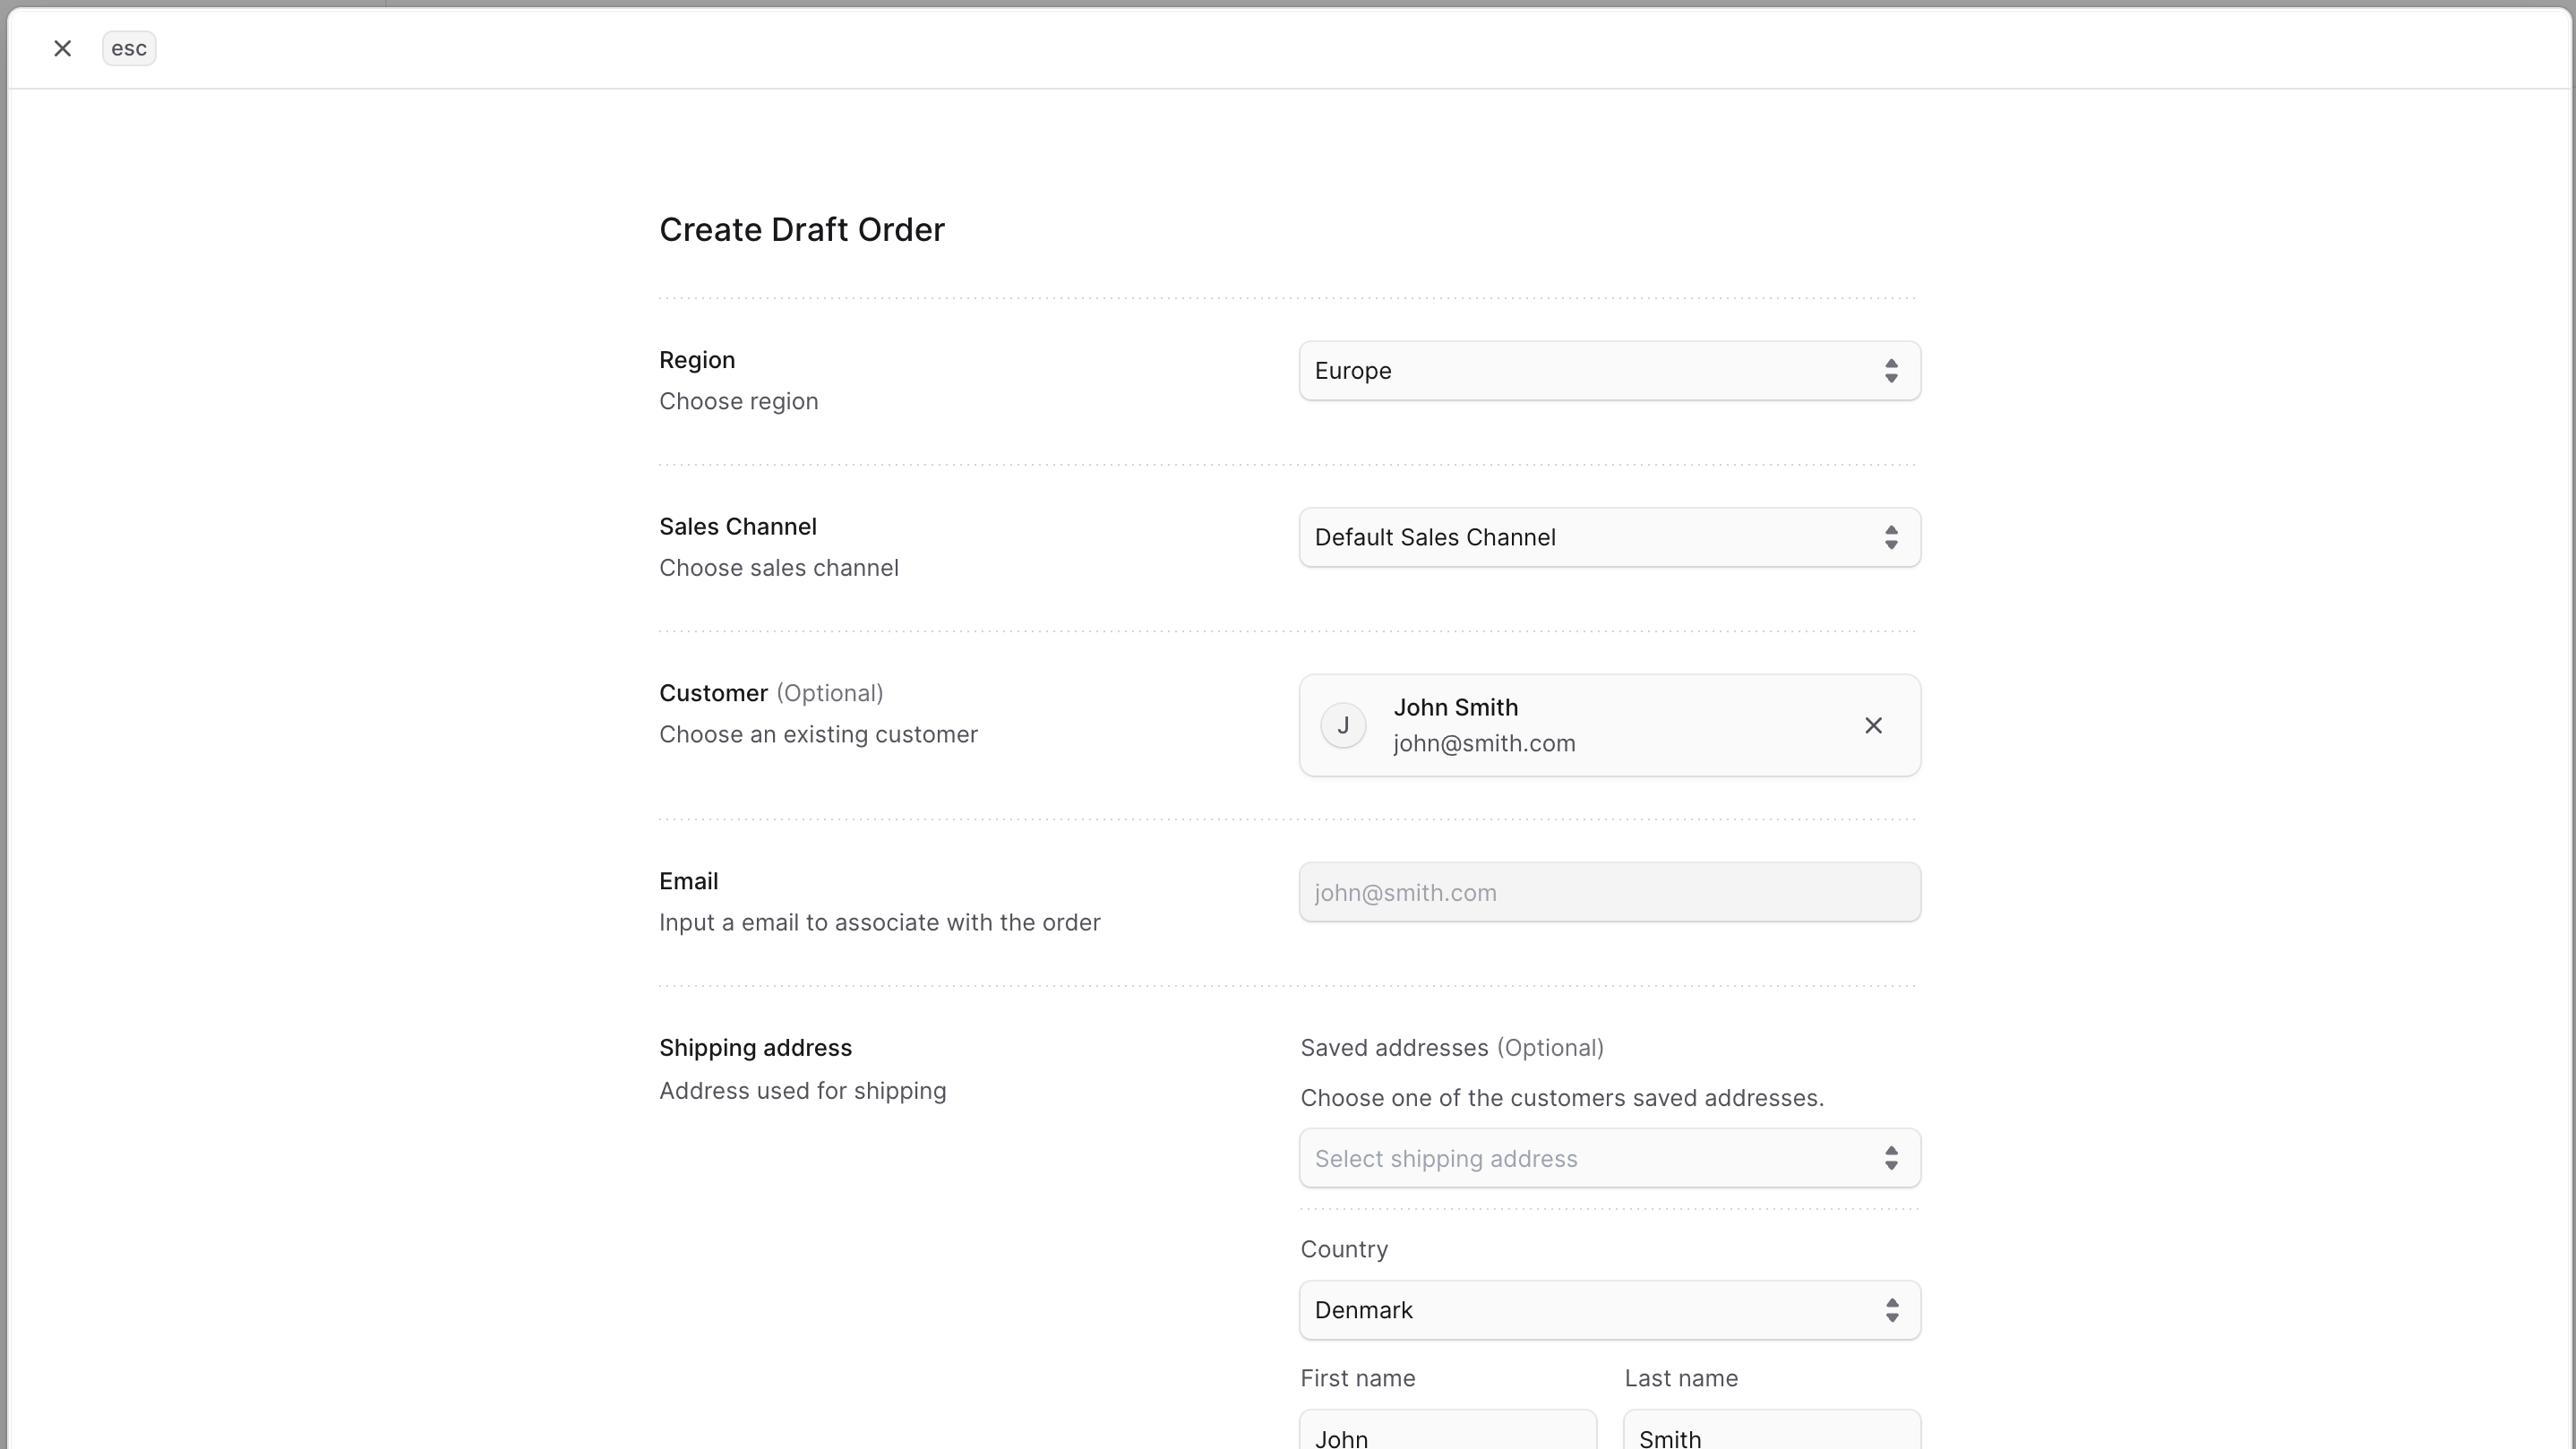This screenshot has height=1449, width=2576.
Task: Click the stepper chevrons on the Region selector
Action: [1891, 370]
